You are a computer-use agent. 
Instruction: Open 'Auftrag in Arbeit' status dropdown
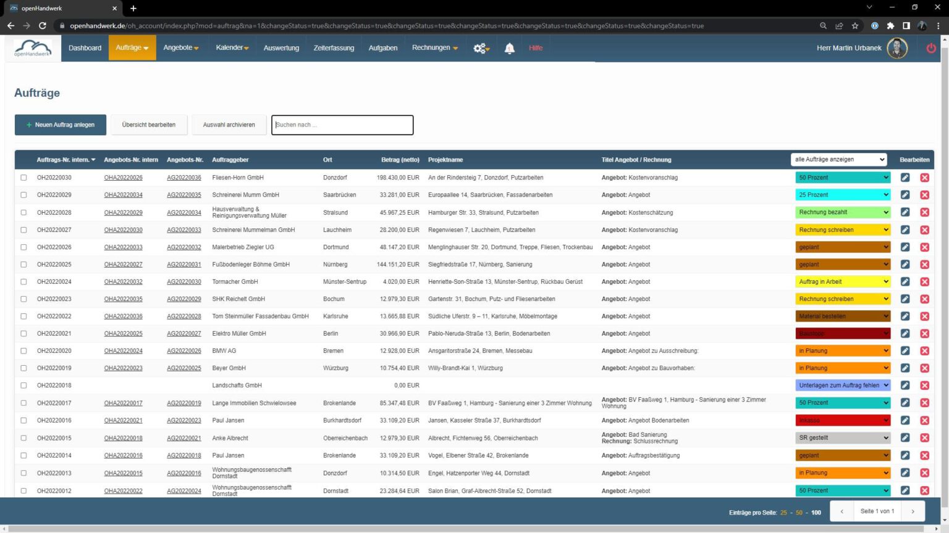pos(842,282)
